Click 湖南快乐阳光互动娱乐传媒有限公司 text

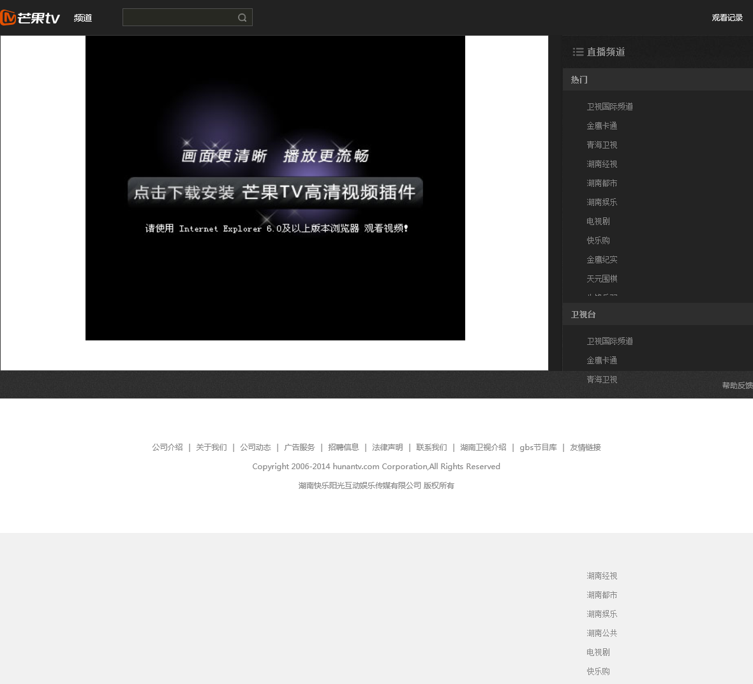coord(360,485)
